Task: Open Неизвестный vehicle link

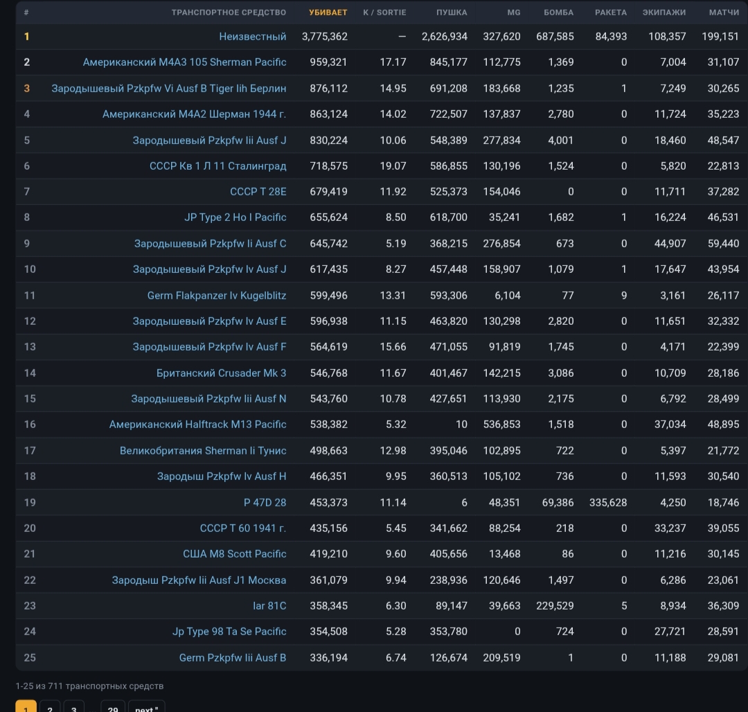Action: (x=252, y=37)
